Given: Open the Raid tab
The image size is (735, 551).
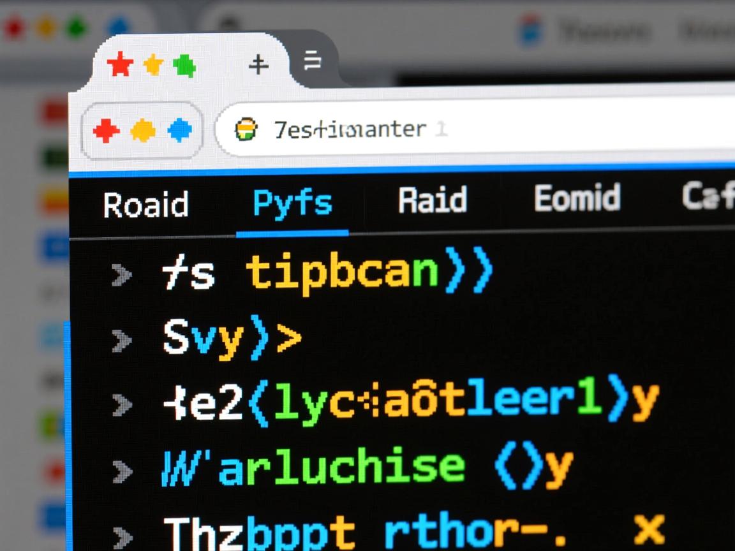Looking at the screenshot, I should (x=432, y=200).
